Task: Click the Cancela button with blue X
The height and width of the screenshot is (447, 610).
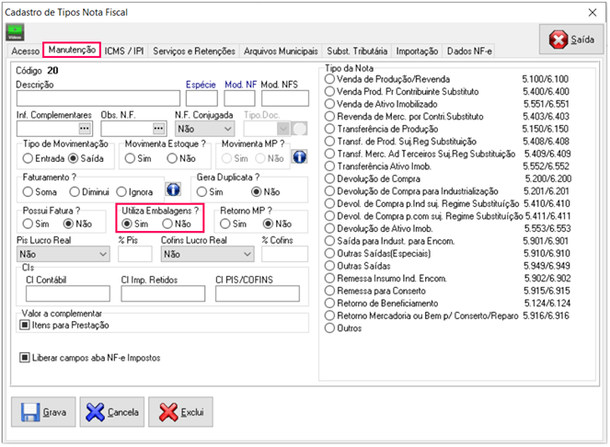Action: 111,412
